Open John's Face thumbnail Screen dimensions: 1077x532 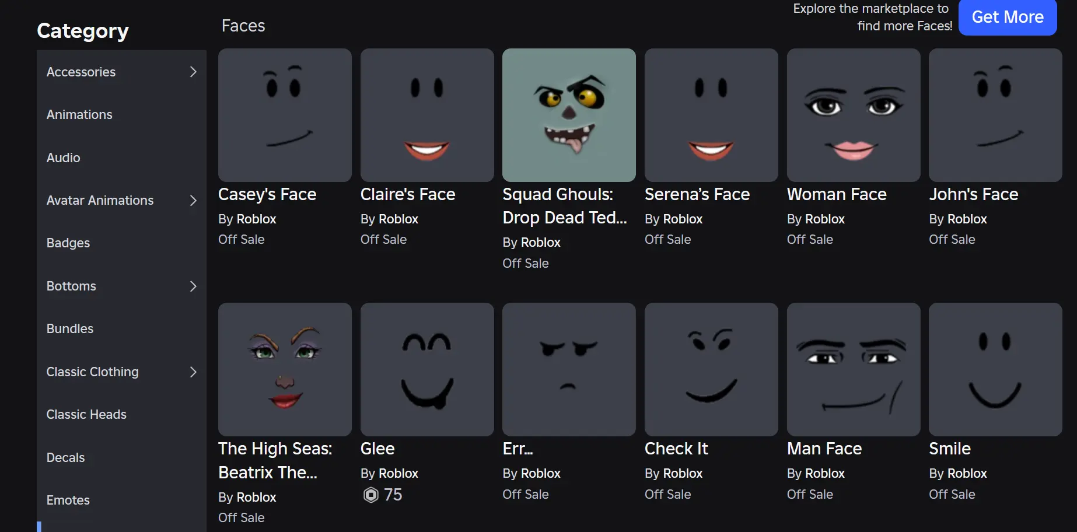995,115
